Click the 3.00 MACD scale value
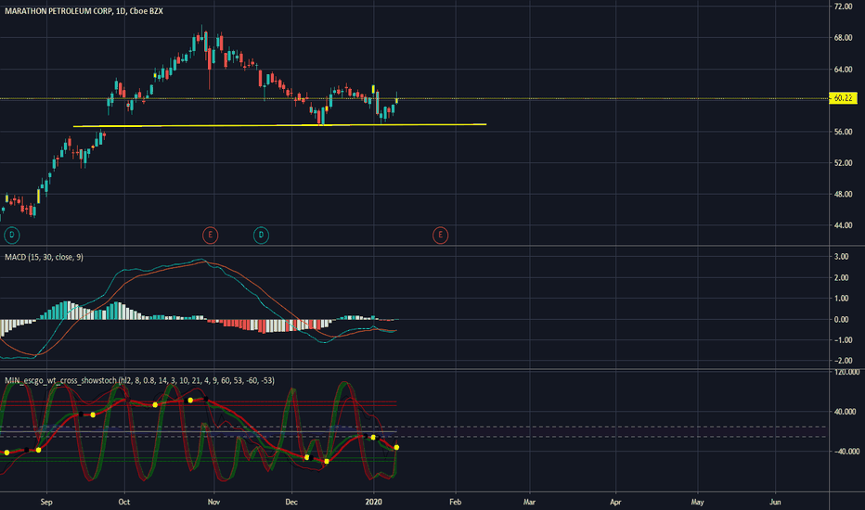The height and width of the screenshot is (510, 865). tap(841, 257)
